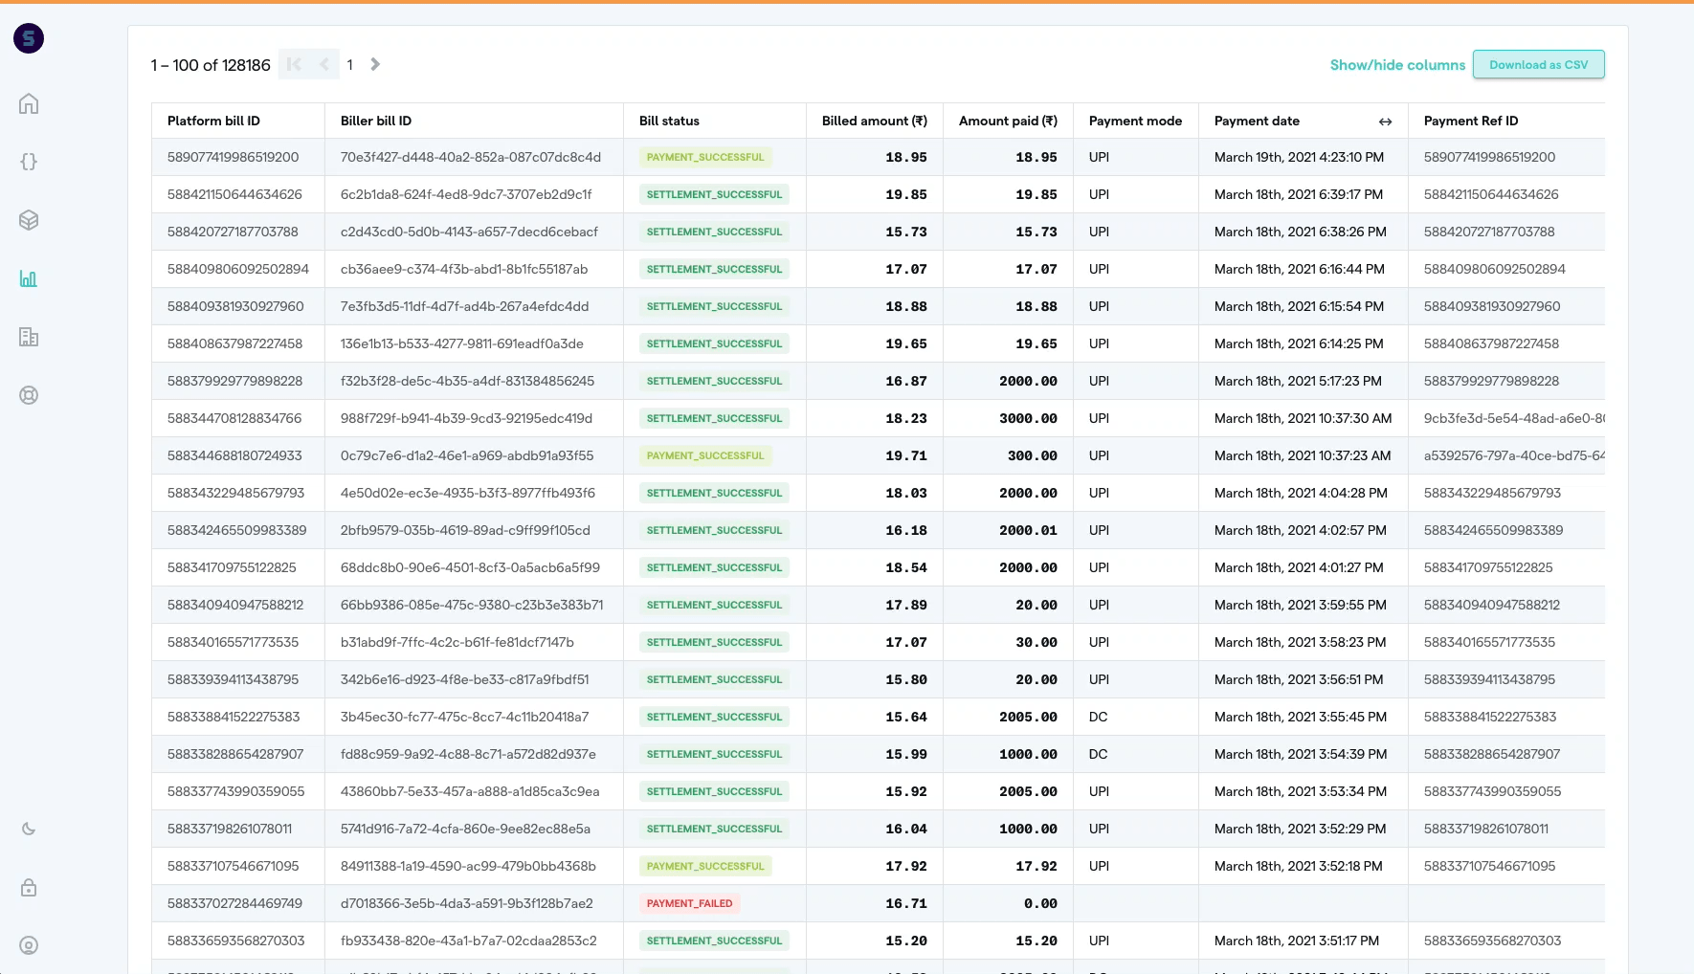Screen dimensions: 1694x974
Task: Select the code/API sidebar icon
Action: point(29,162)
